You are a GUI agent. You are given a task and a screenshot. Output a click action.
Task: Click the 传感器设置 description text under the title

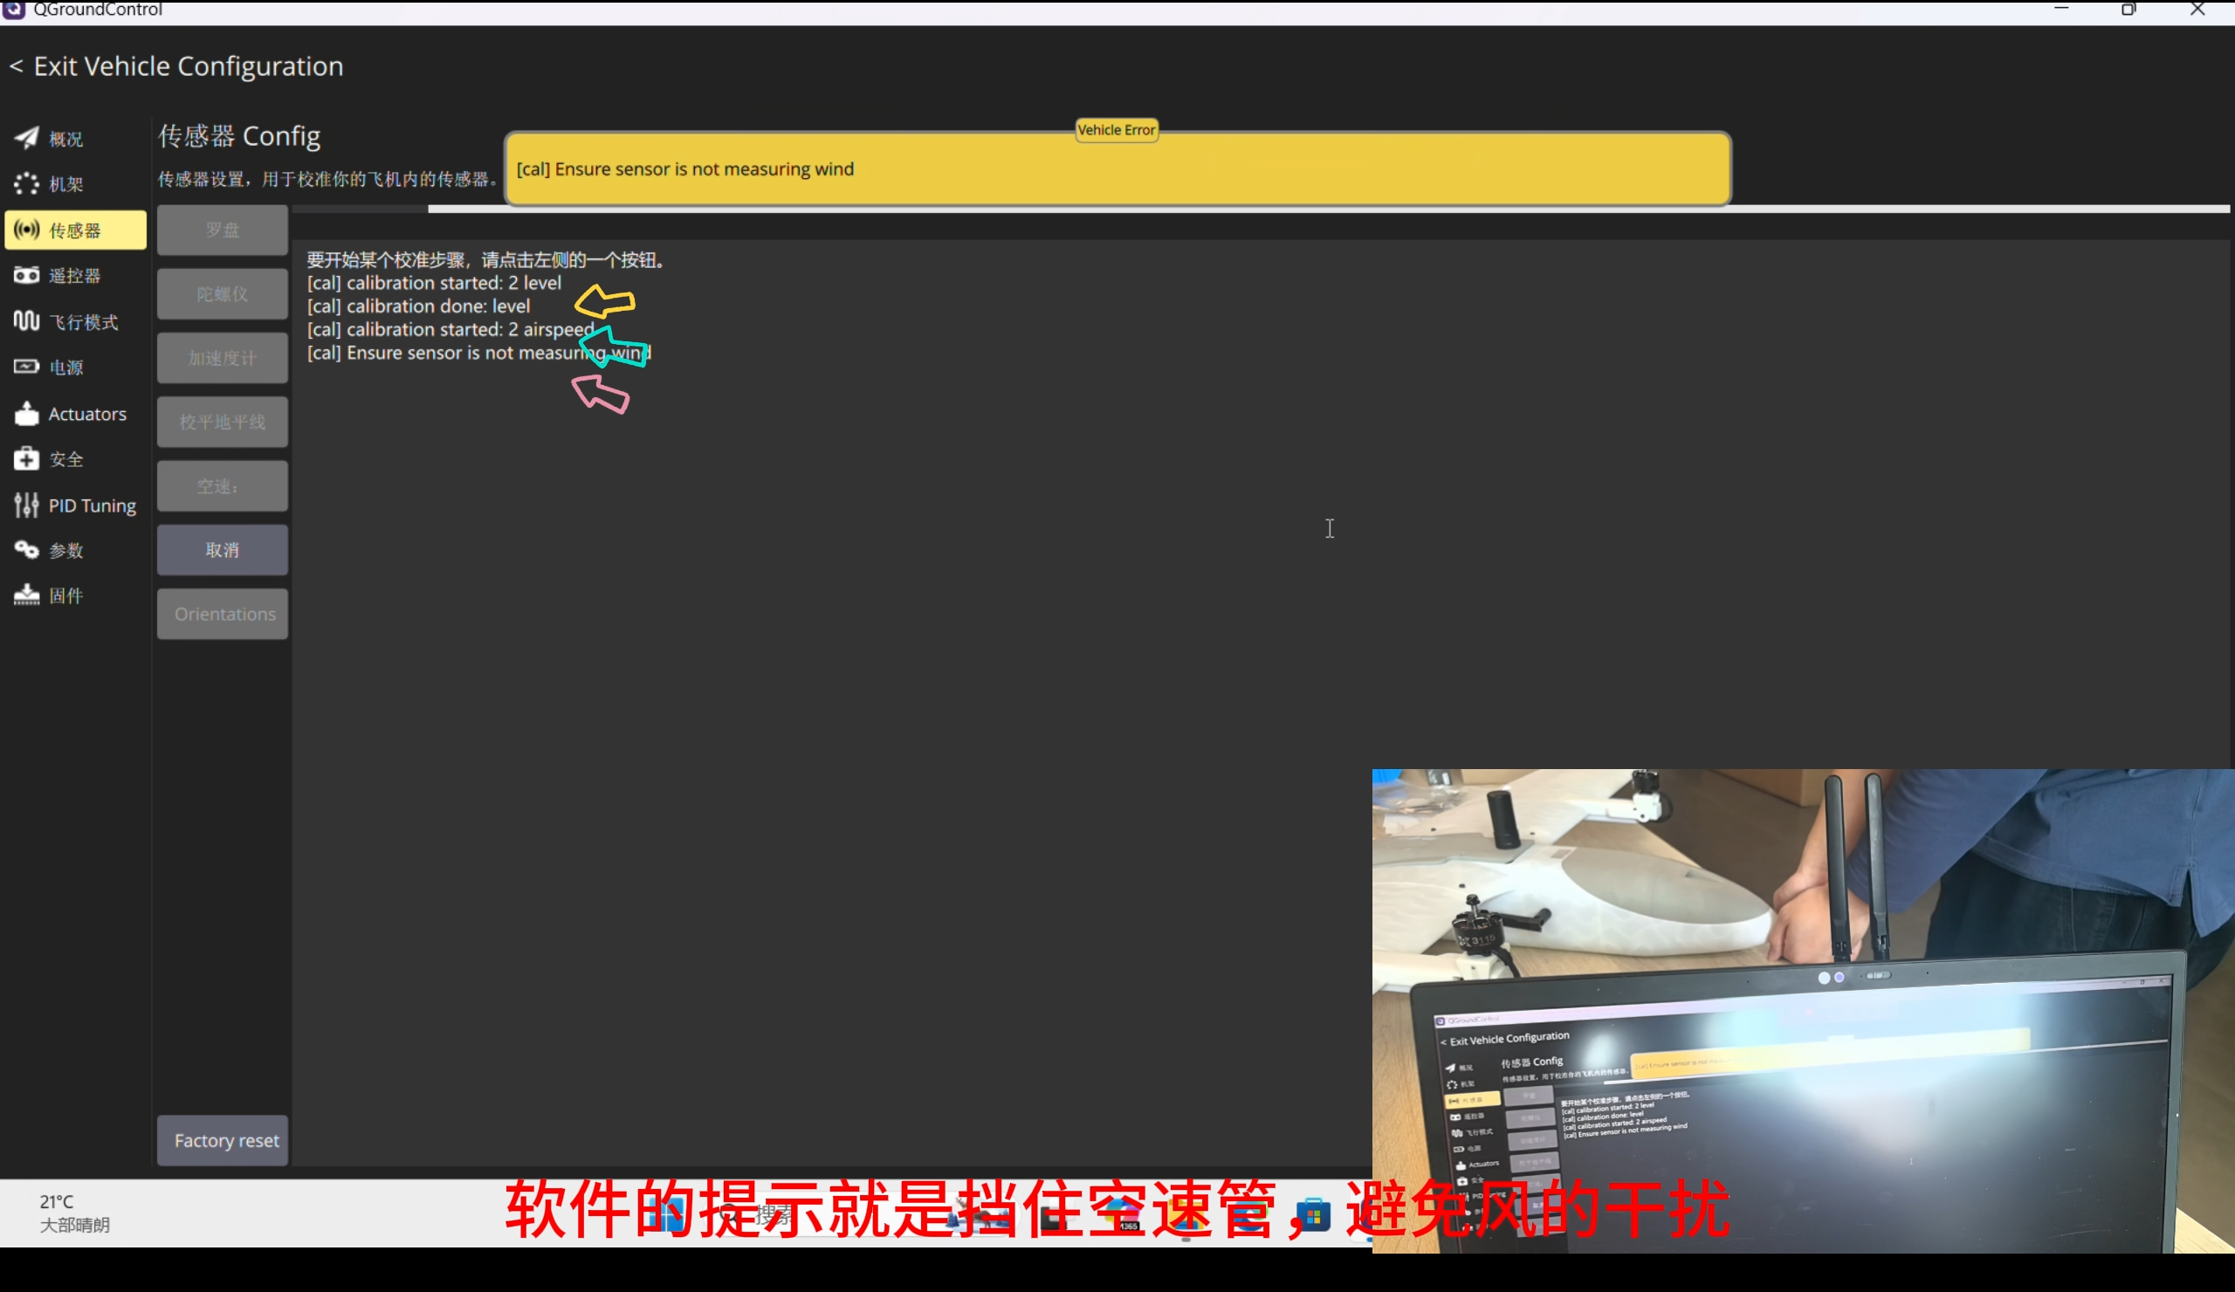point(328,179)
